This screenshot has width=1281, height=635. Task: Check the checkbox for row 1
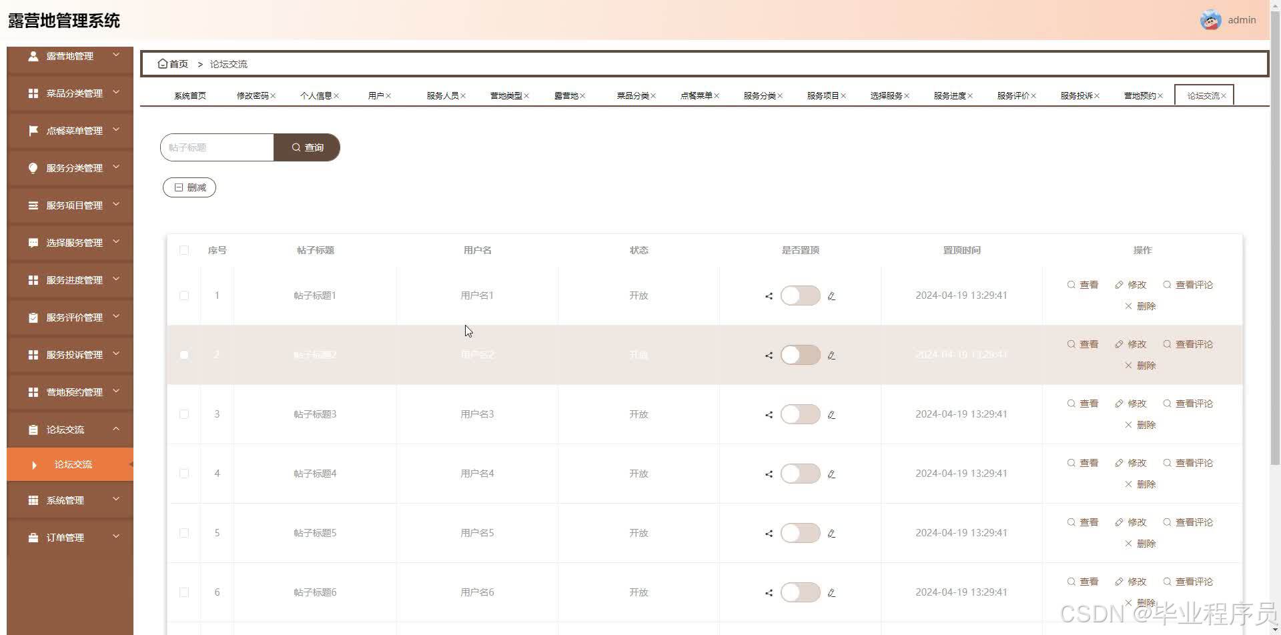[x=184, y=295]
